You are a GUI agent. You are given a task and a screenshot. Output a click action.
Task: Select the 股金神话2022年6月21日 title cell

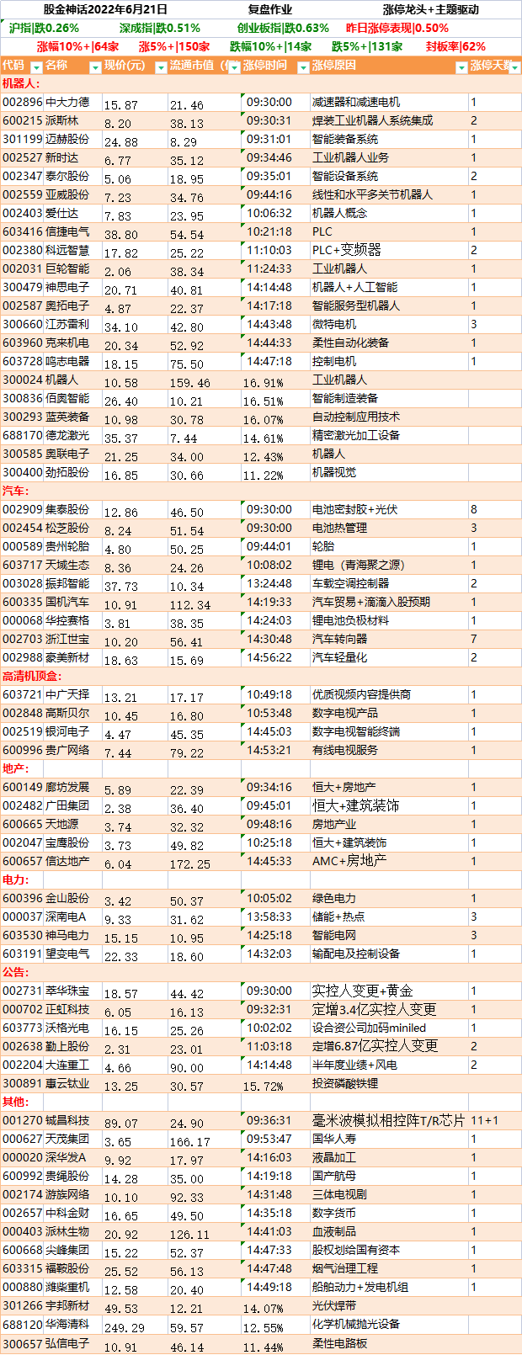point(105,10)
